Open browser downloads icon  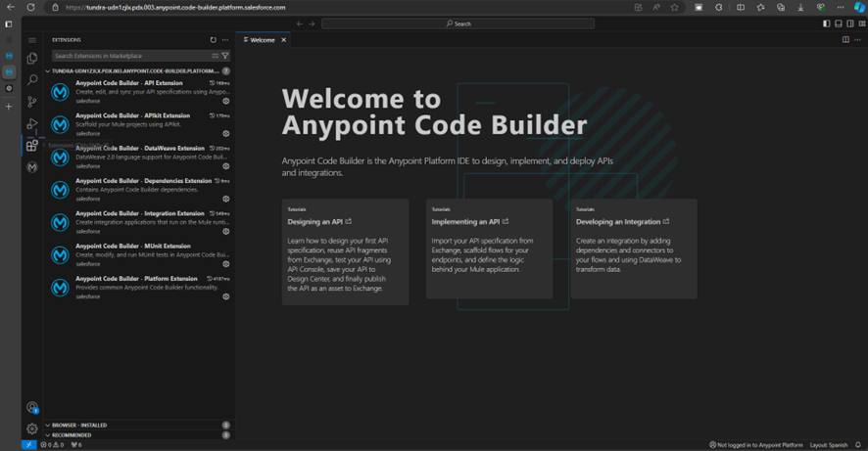[x=800, y=7]
